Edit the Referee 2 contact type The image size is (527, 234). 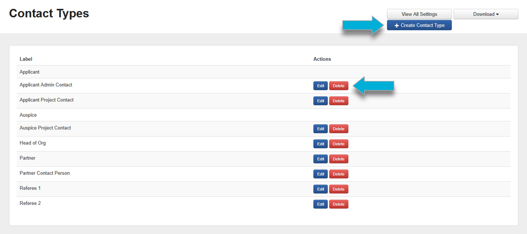[x=320, y=204]
